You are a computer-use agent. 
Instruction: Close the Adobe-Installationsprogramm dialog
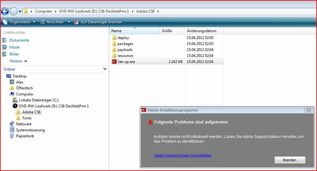[308, 110]
